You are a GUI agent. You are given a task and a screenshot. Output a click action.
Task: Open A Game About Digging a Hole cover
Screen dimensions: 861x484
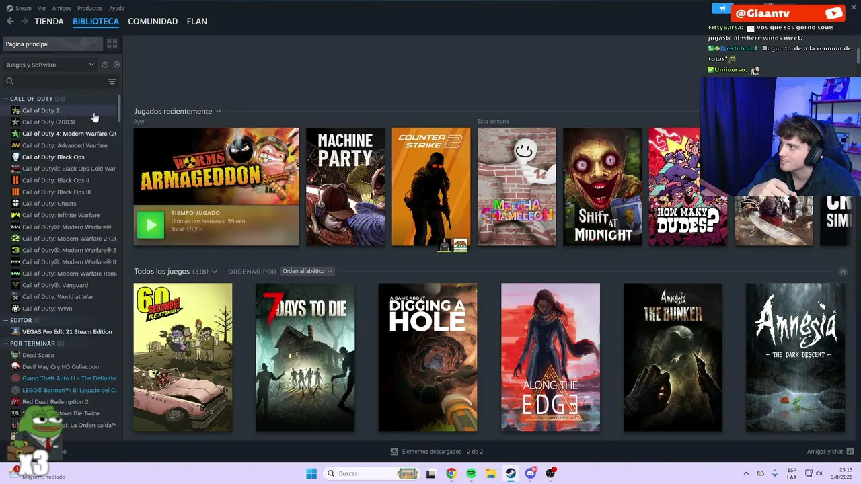(x=428, y=357)
